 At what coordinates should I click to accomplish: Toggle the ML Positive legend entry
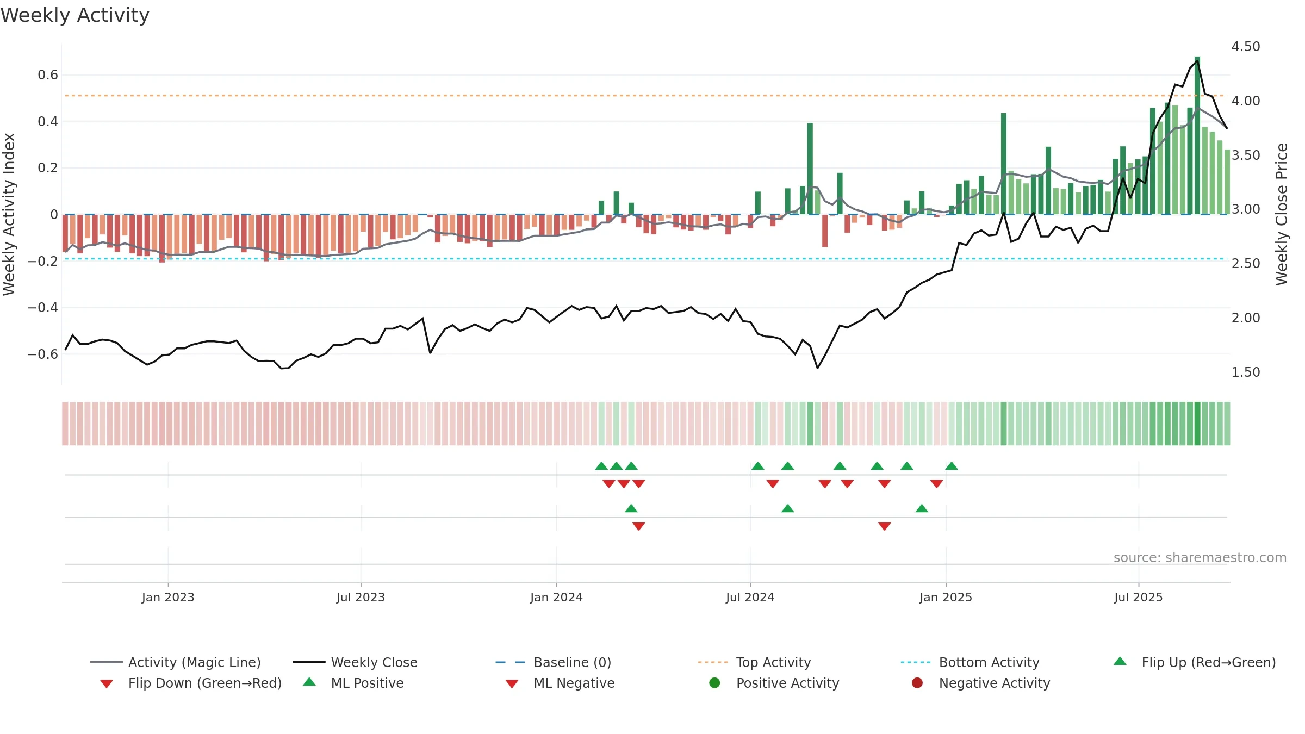pos(353,683)
